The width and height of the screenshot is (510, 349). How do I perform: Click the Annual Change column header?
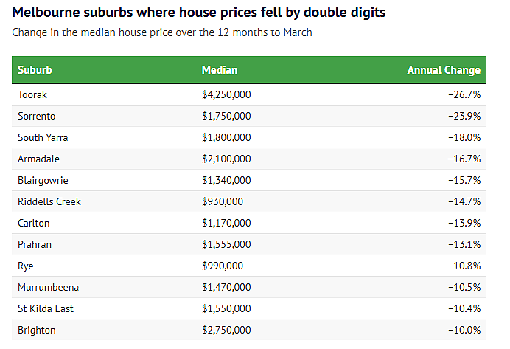tap(444, 70)
